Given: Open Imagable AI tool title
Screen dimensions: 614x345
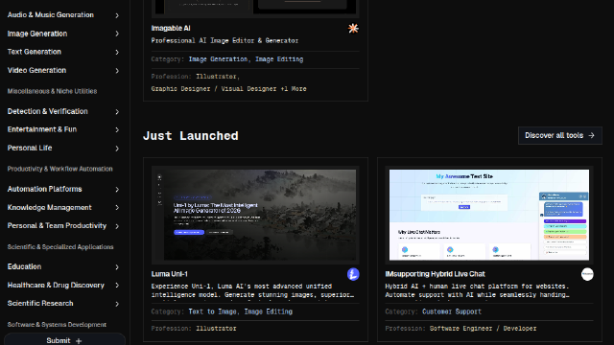Looking at the screenshot, I should tap(171, 28).
